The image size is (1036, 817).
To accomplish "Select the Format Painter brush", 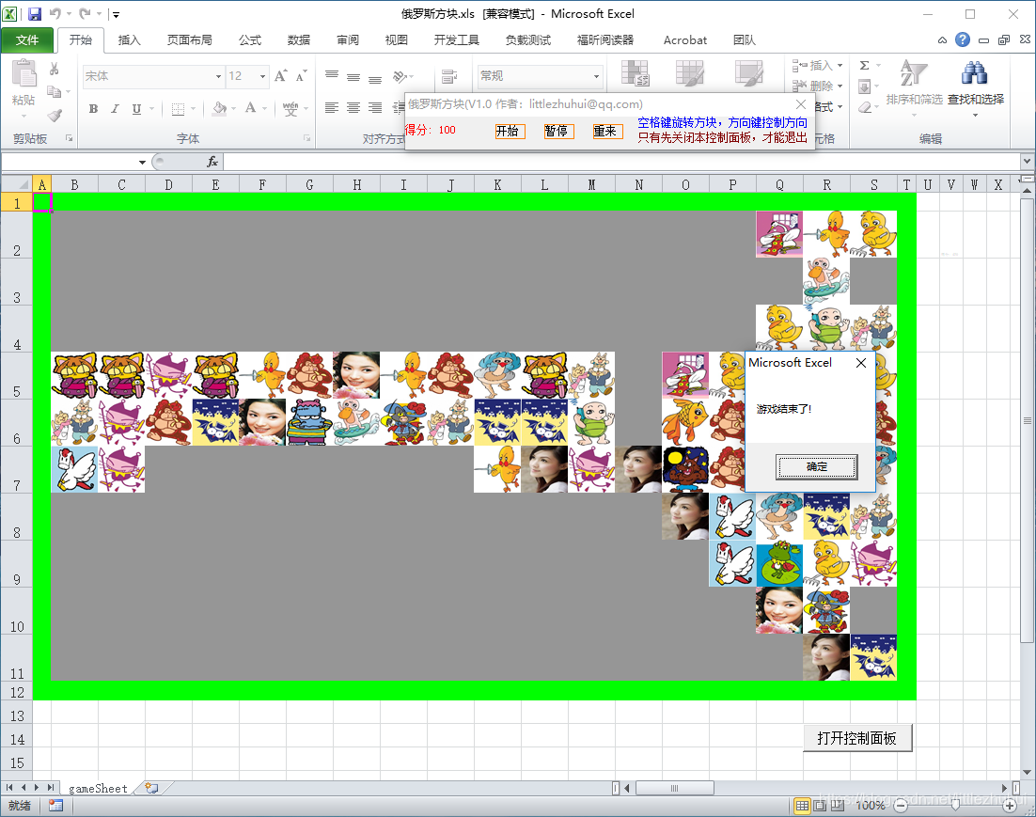I will click(55, 115).
